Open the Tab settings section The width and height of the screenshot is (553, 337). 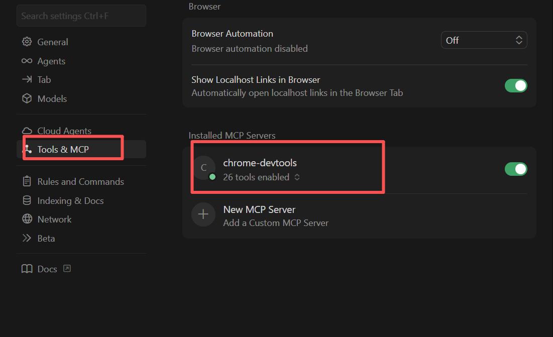pyautogui.click(x=44, y=80)
